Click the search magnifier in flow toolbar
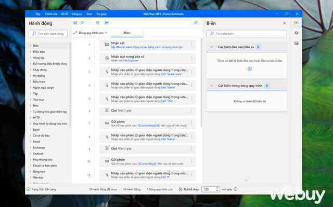Image resolution: width=333 pixels, height=207 pixels. click(x=196, y=22)
